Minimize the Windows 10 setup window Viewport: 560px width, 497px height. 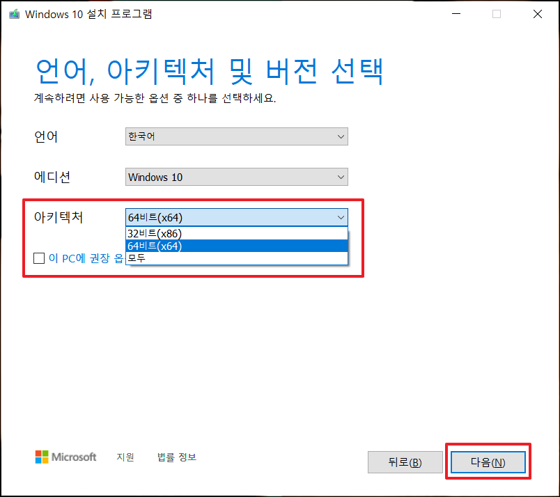point(456,14)
